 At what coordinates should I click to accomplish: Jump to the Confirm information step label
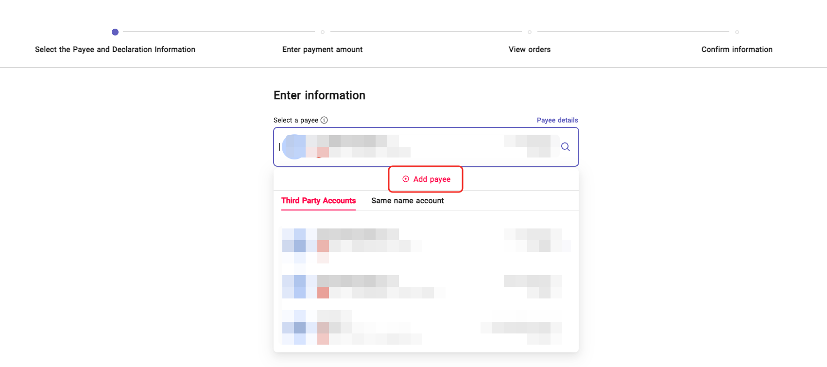tap(737, 50)
